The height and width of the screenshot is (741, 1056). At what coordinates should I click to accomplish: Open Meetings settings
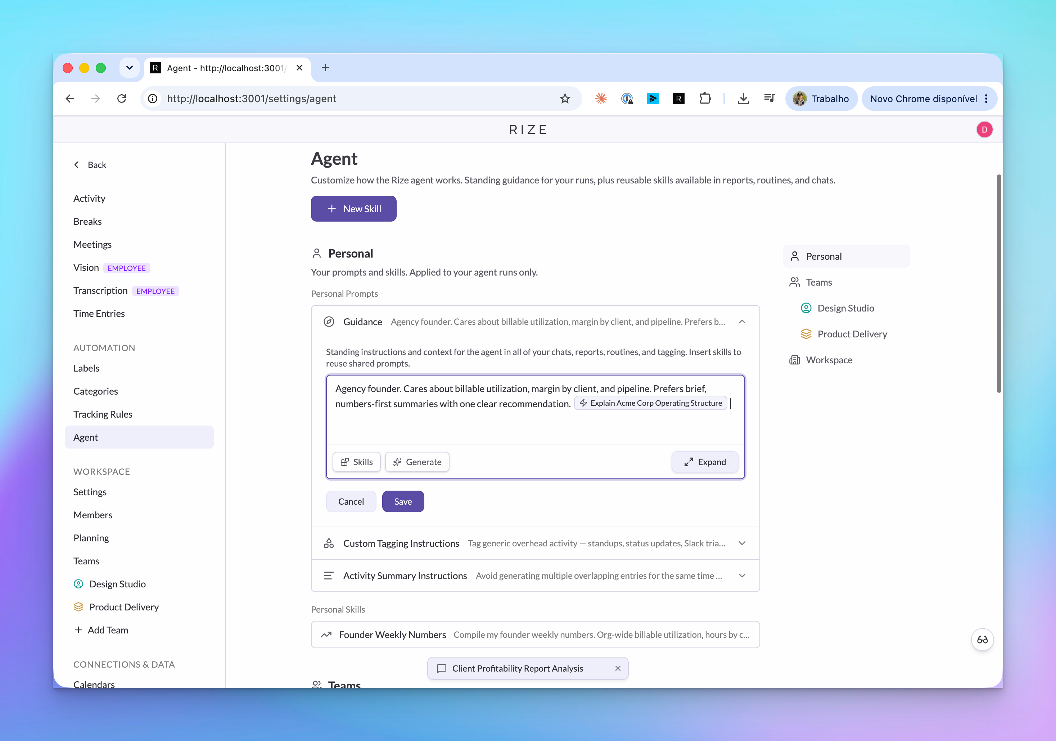92,244
